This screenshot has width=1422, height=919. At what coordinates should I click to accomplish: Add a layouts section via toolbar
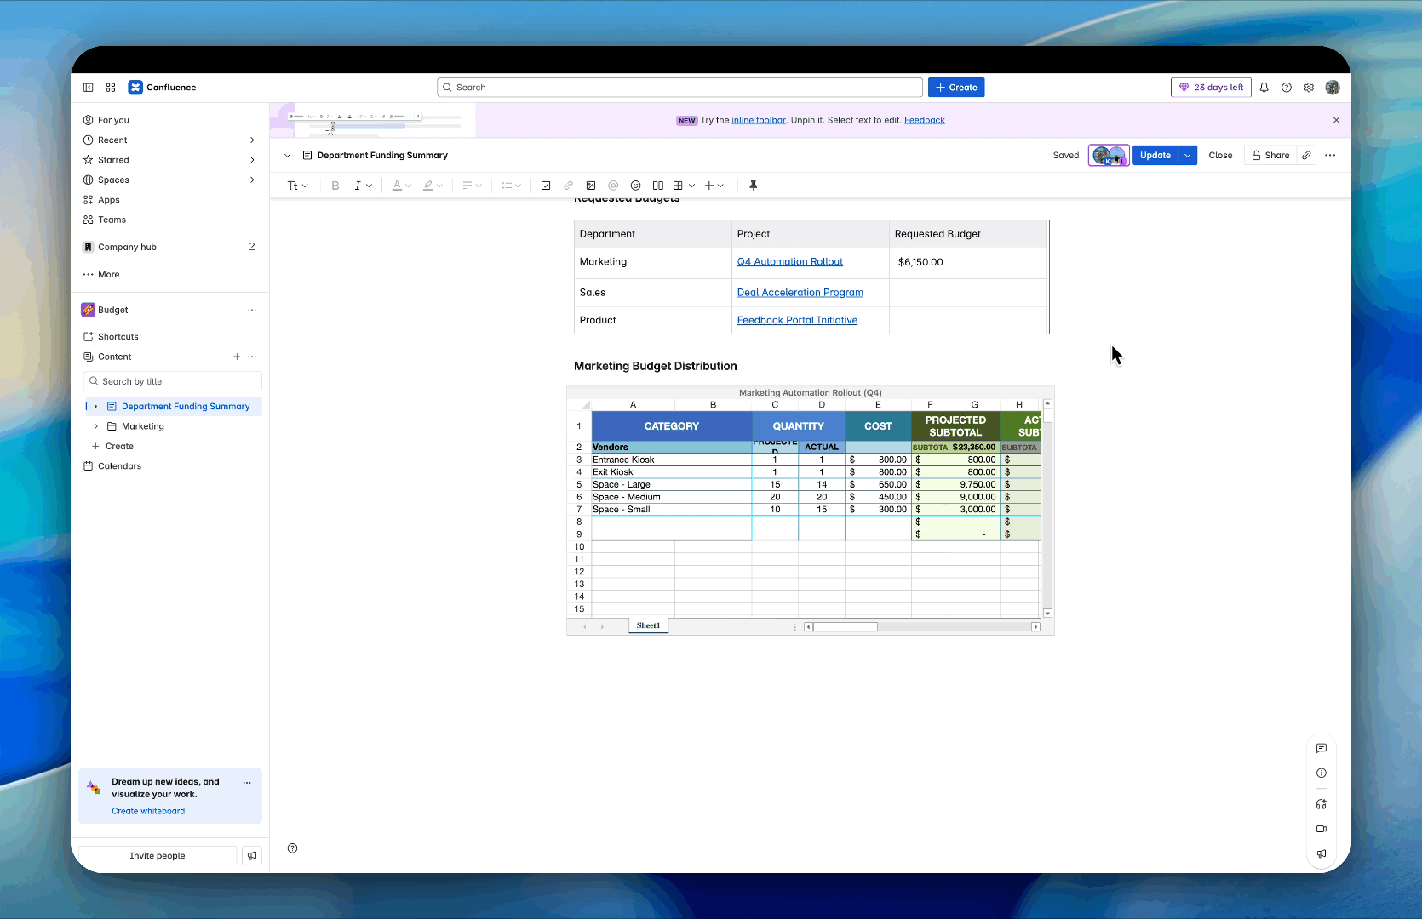coord(658,186)
